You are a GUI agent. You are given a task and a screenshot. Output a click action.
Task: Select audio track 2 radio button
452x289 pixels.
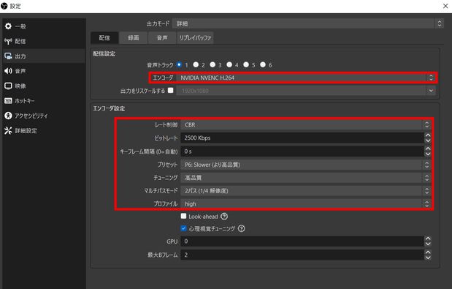(x=196, y=64)
